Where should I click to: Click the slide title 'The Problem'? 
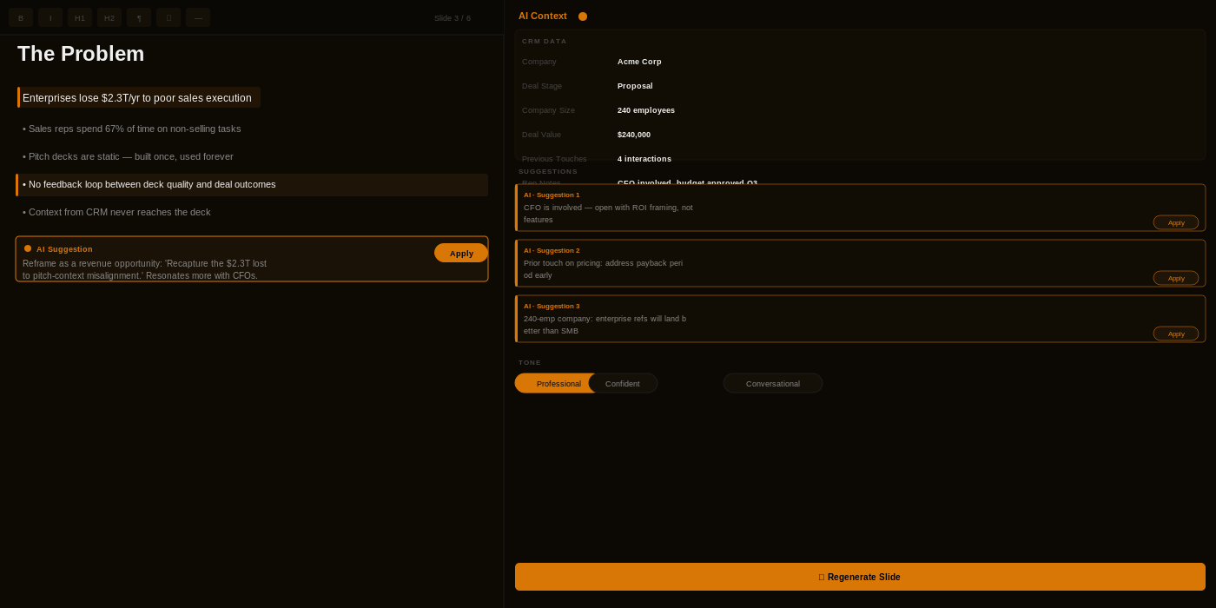click(81, 54)
